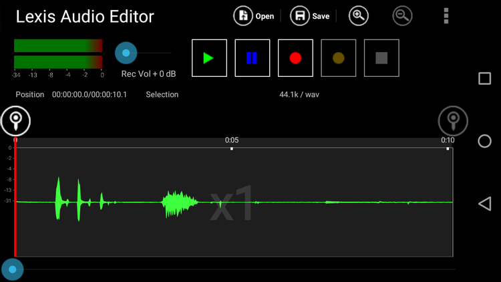Viewport: 501px width, 282px height.
Task: Open an audio file with Open button
Action: pos(254,15)
